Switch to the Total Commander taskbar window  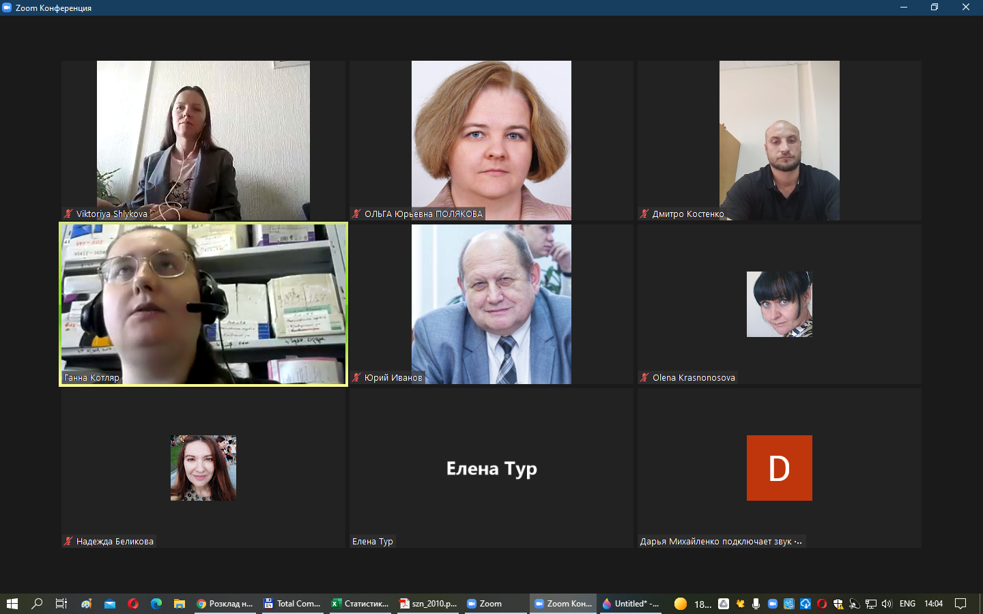tap(292, 603)
